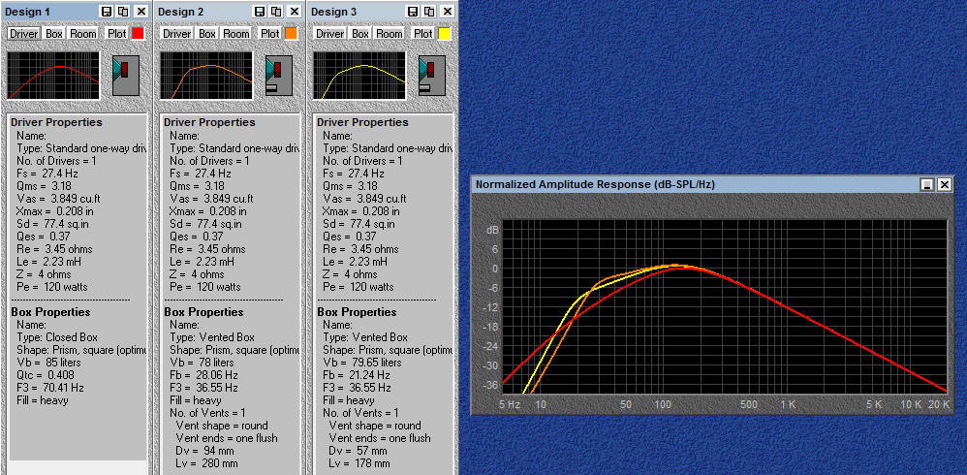Image resolution: width=967 pixels, height=475 pixels.
Task: Click 'Qtc = 0.408' in Design 1
Action: tap(44, 375)
